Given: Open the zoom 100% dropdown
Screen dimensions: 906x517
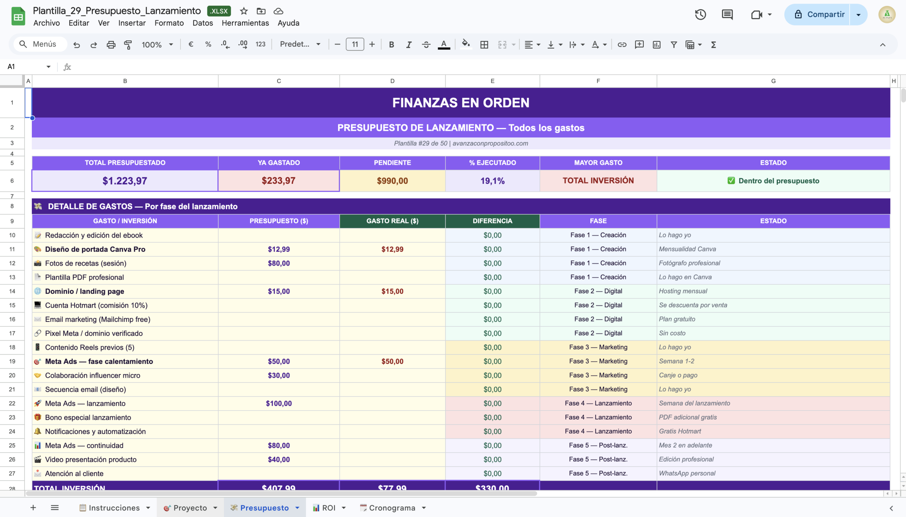Looking at the screenshot, I should click(157, 45).
